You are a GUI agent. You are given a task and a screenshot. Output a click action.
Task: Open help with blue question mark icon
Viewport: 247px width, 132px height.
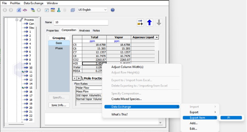(x=113, y=10)
